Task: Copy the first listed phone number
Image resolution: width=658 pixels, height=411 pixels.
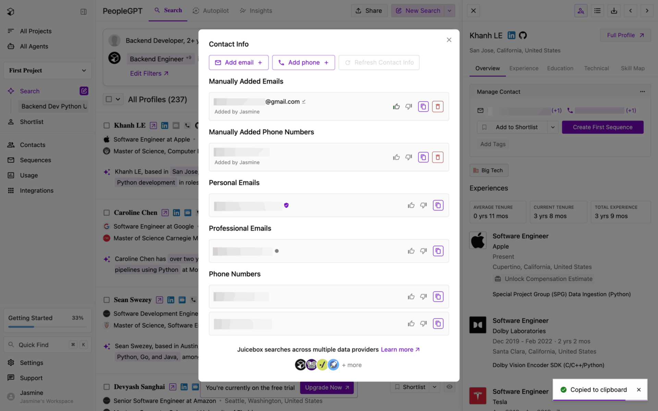Action: tap(438, 297)
